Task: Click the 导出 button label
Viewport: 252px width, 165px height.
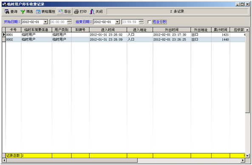Action: click(67, 11)
